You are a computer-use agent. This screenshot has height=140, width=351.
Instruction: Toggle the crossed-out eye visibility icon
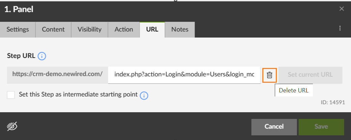click(12, 126)
